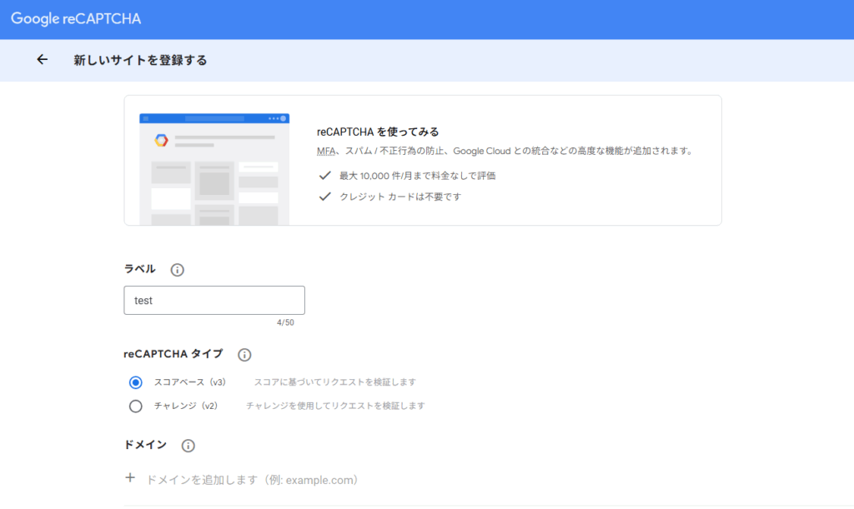Open the reCAPTCHA を使ってみる heading
Image resolution: width=854 pixels, height=509 pixels.
pos(378,132)
